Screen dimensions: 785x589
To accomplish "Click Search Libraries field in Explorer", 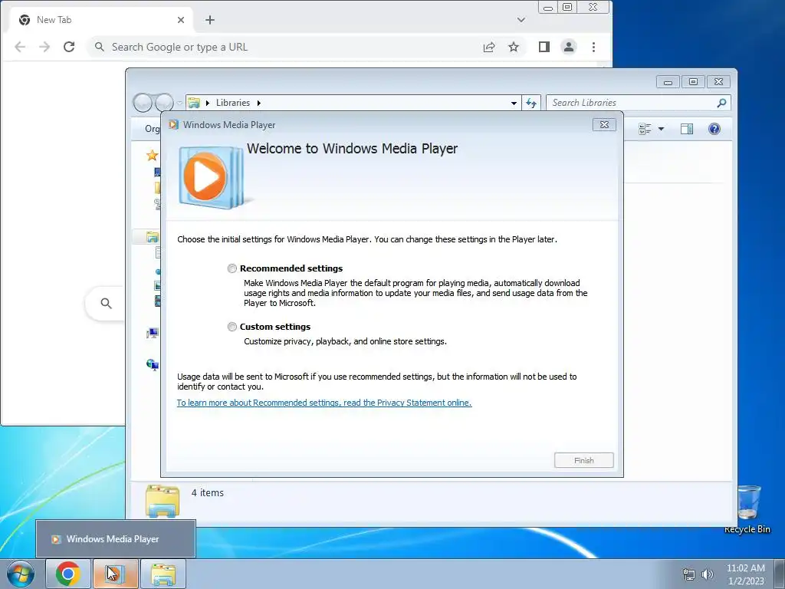I will [x=631, y=103].
